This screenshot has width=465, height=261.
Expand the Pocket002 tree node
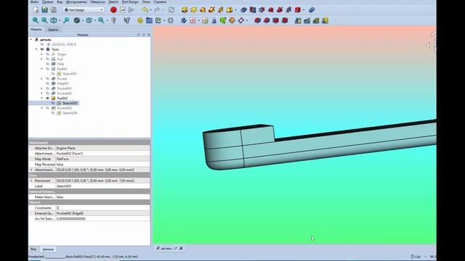coord(41,94)
